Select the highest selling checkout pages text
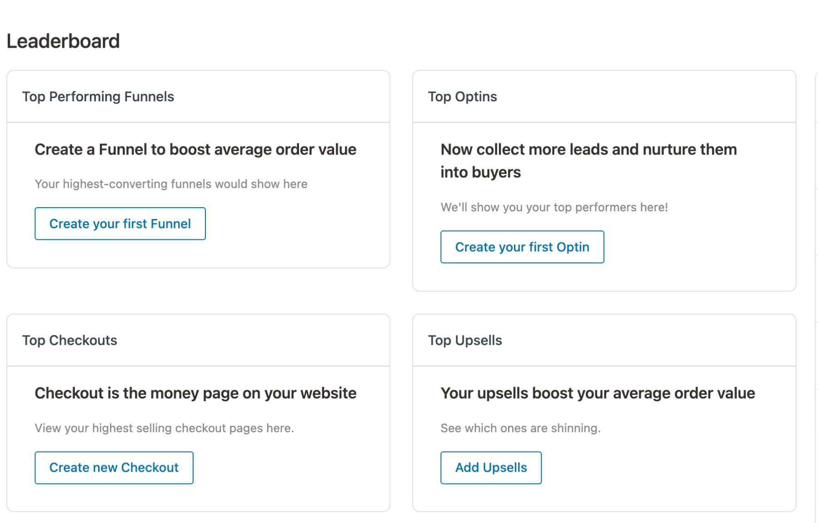Viewport: 818px width, 523px height. [165, 428]
